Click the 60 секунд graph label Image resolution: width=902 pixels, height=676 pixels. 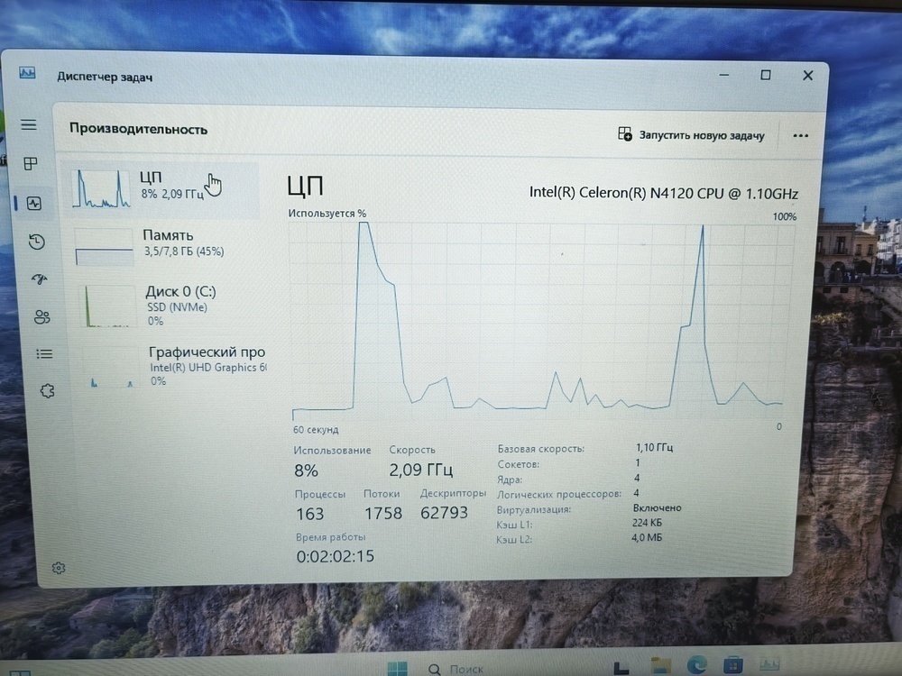[316, 429]
